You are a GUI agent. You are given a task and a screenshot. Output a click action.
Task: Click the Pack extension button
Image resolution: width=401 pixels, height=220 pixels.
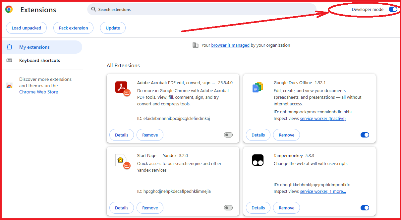coord(74,28)
